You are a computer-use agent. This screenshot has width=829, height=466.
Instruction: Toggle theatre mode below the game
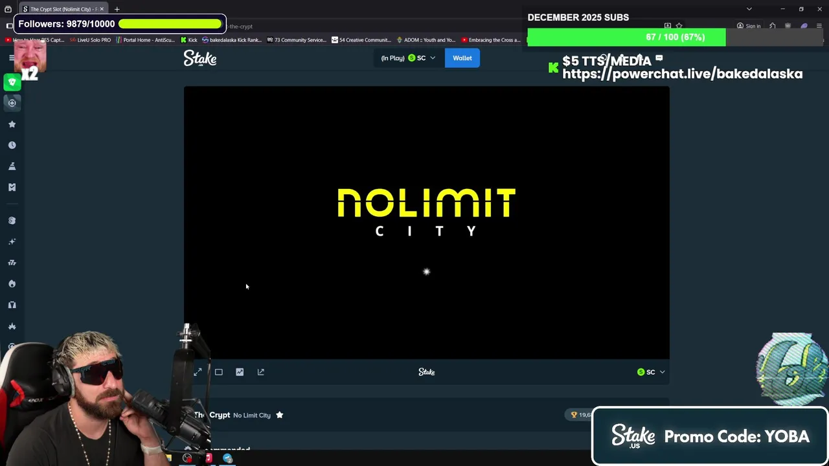(x=219, y=372)
